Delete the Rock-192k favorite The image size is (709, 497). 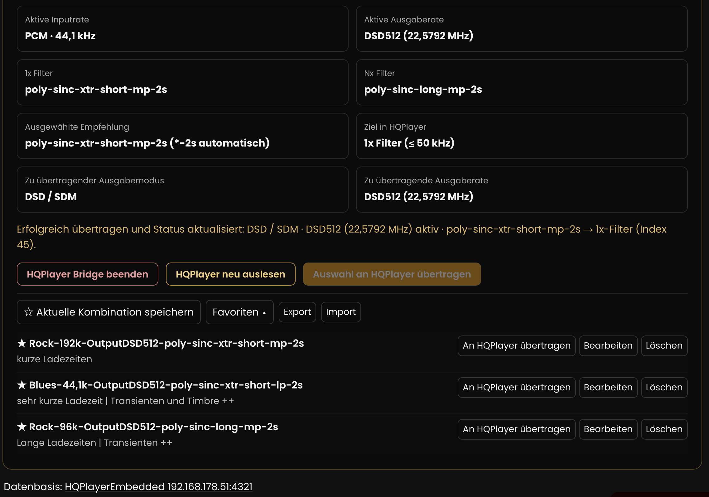coord(664,345)
